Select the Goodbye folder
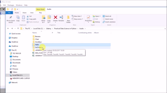The height and width of the screenshot is (93, 167). coord(38,42)
